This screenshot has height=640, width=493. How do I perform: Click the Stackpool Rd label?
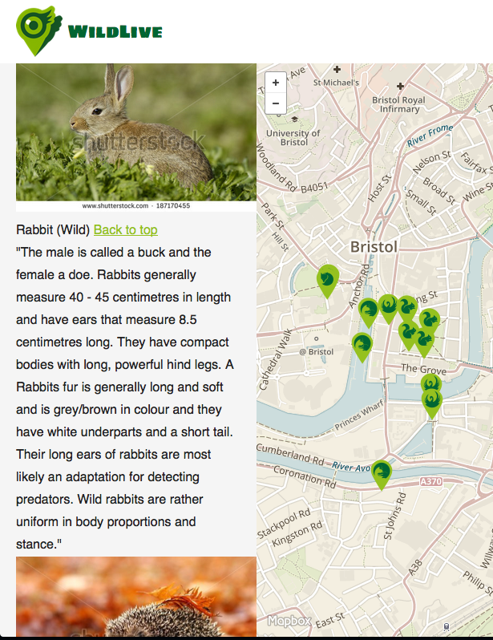point(284,523)
